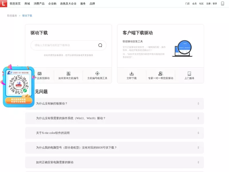The image size is (229, 172).
Task: Click 登录 link
Action: (215, 3)
